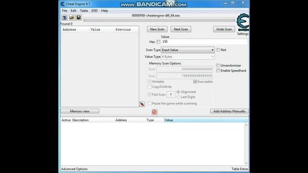This screenshot has width=308, height=173.
Task: Toggle Enable Speedhack checkbox
Action: tap(218, 71)
